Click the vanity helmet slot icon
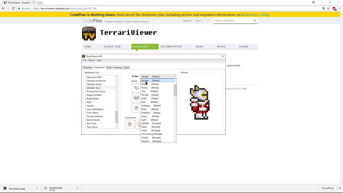This screenshot has height=193, width=343. click(136, 88)
